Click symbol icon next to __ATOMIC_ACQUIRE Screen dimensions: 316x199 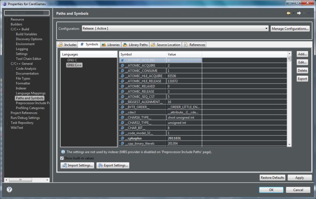[122, 65]
